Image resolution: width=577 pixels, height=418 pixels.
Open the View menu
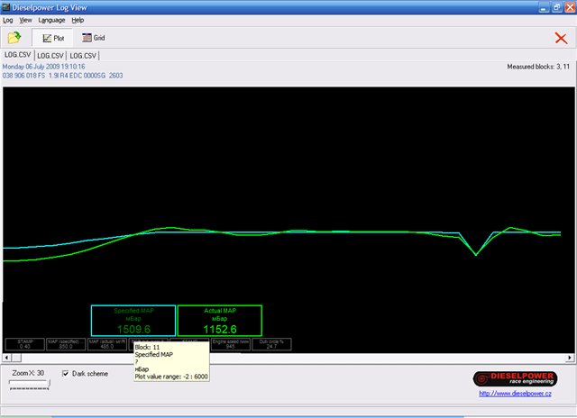(x=25, y=20)
